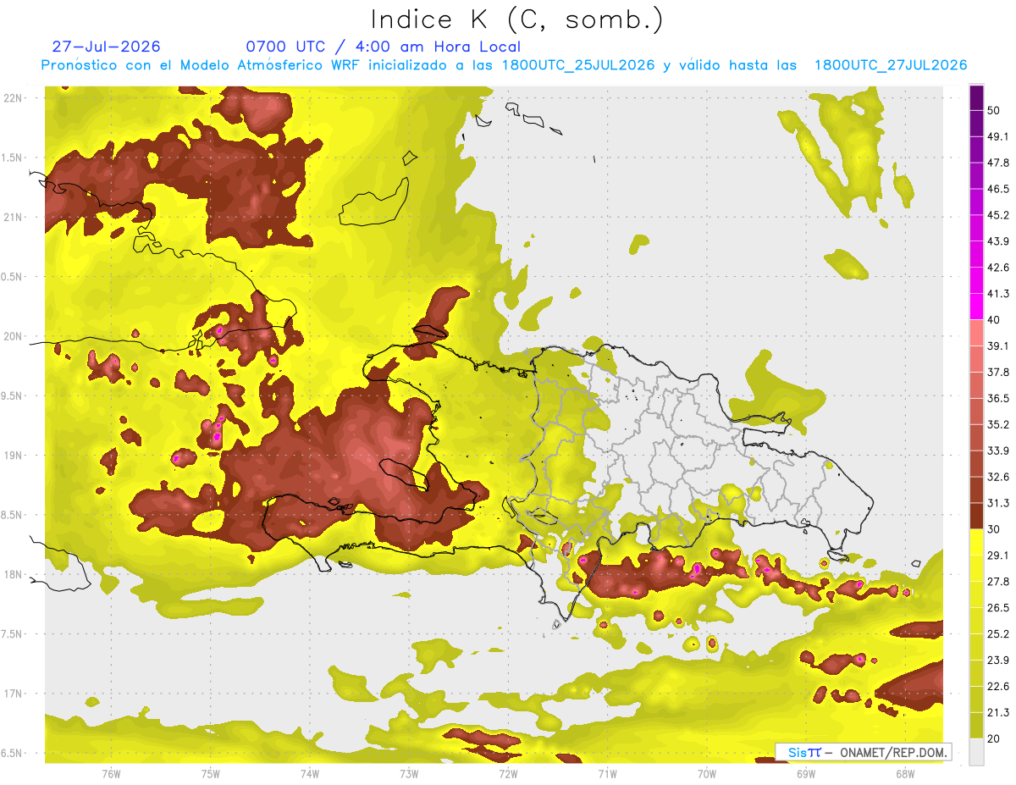Click the color scale label "33.9"
The image size is (1016, 785).
point(998,451)
